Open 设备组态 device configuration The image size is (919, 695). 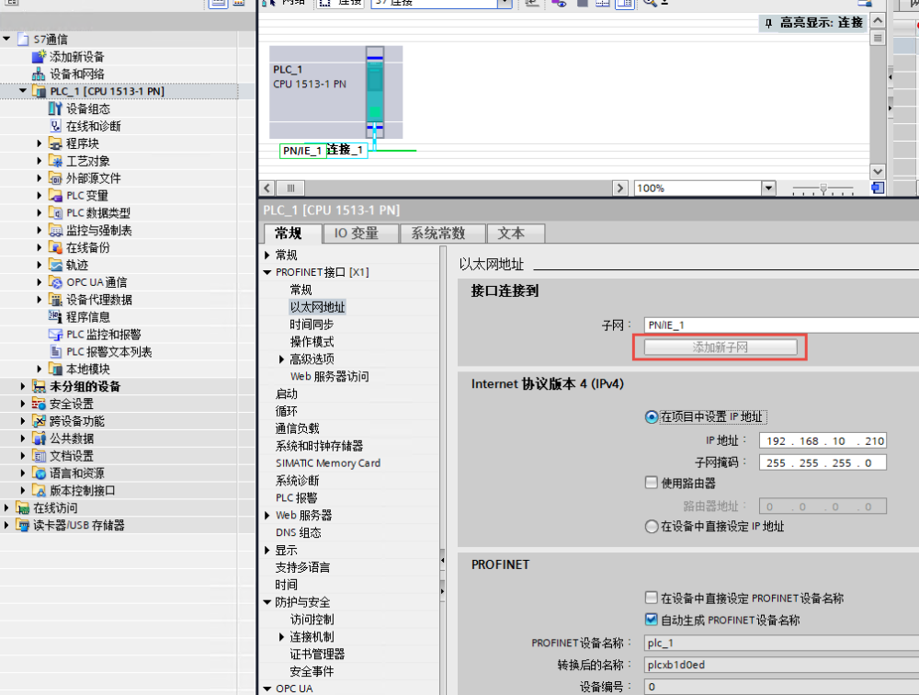click(87, 108)
